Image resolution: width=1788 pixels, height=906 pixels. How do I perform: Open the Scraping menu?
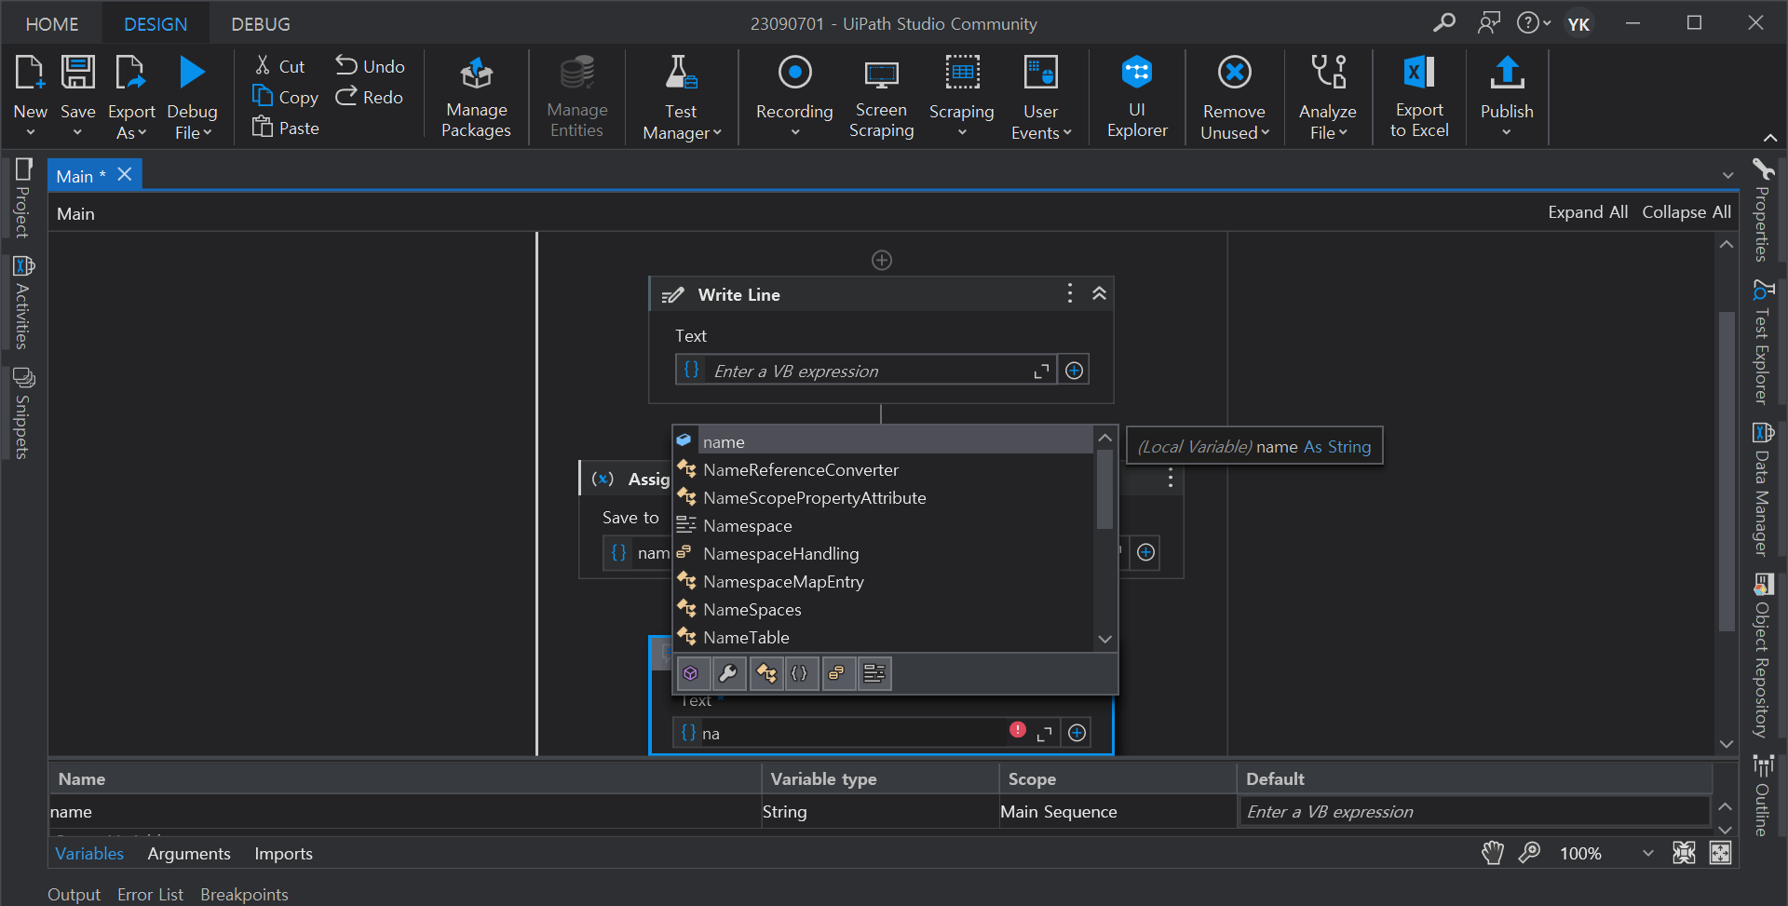tap(962, 97)
